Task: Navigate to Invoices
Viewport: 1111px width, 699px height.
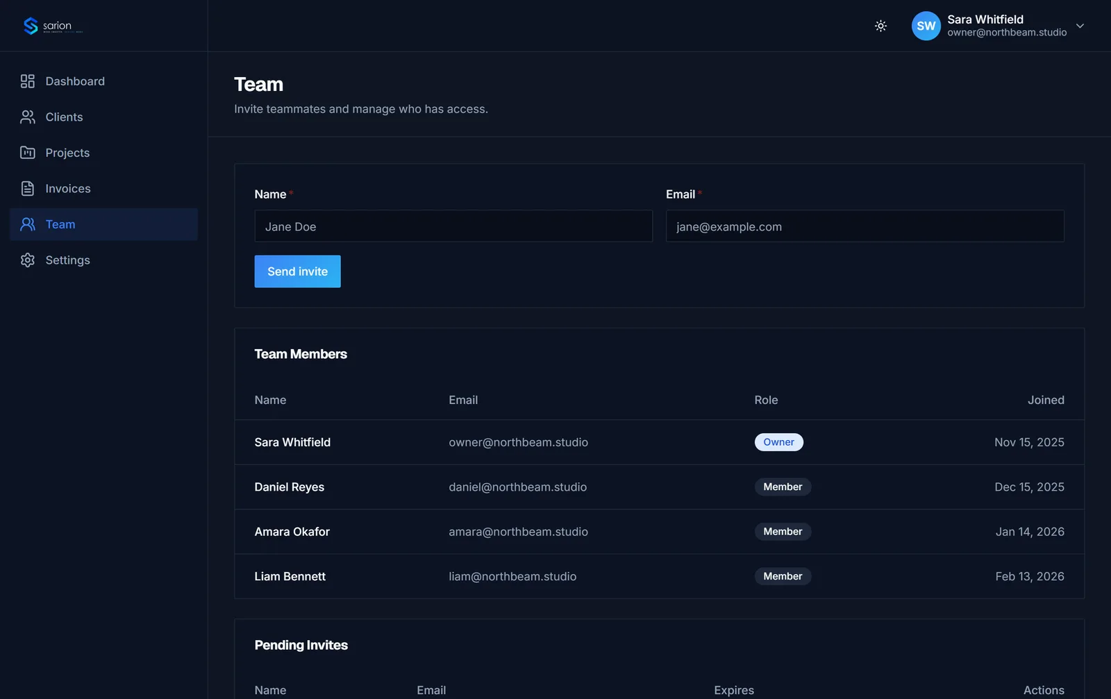Action: pos(104,189)
